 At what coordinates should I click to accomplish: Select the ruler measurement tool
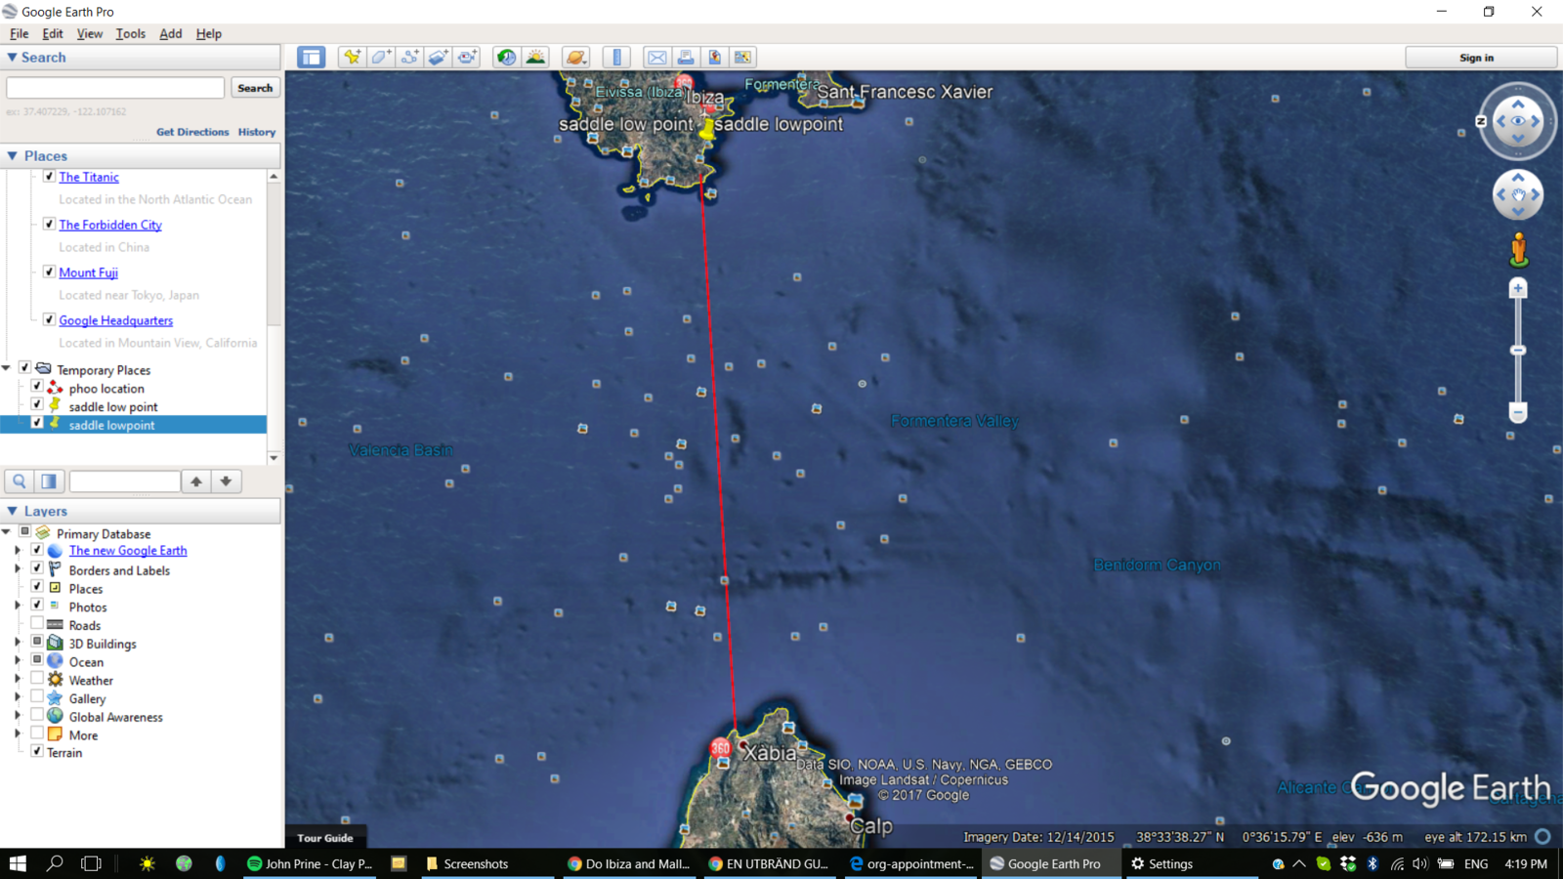(616, 58)
